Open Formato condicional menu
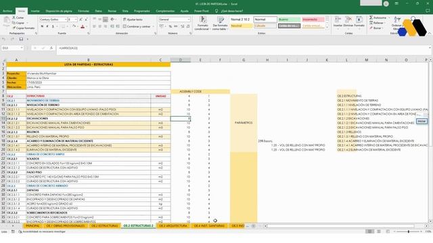Screen dimensions: 433x243 (x=202, y=23)
